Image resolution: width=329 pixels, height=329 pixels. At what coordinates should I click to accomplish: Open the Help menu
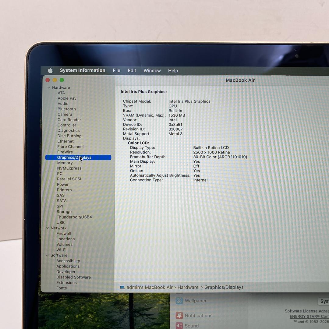tap(173, 71)
